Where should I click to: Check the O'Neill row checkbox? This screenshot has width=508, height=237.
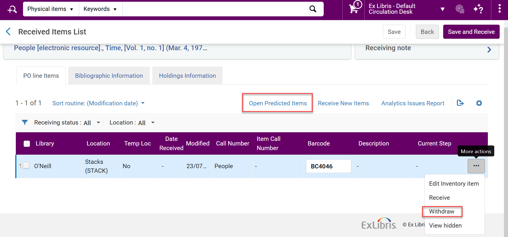tap(26, 166)
